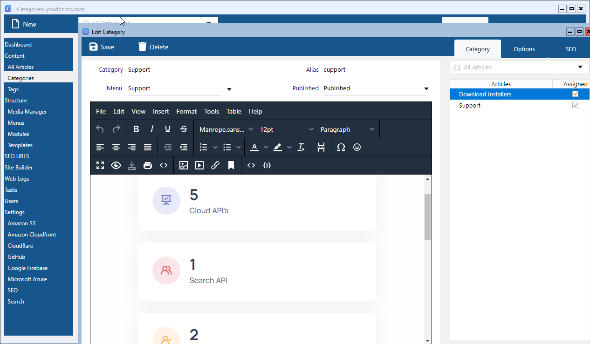This screenshot has width=590, height=344.
Task: Expand the Paragraph format dropdown
Action: pos(347,129)
